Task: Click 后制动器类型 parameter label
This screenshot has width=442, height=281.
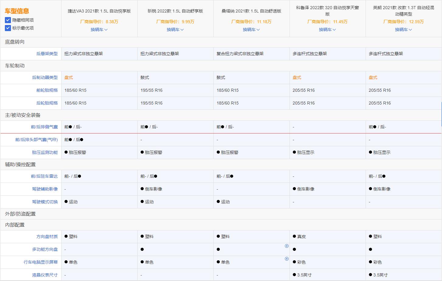Action: 45,77
